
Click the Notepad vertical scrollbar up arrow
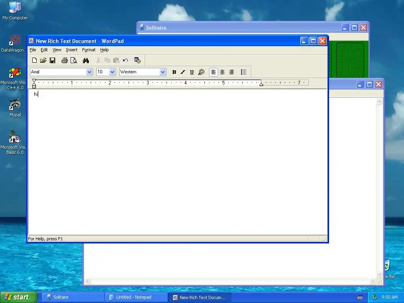(379, 101)
